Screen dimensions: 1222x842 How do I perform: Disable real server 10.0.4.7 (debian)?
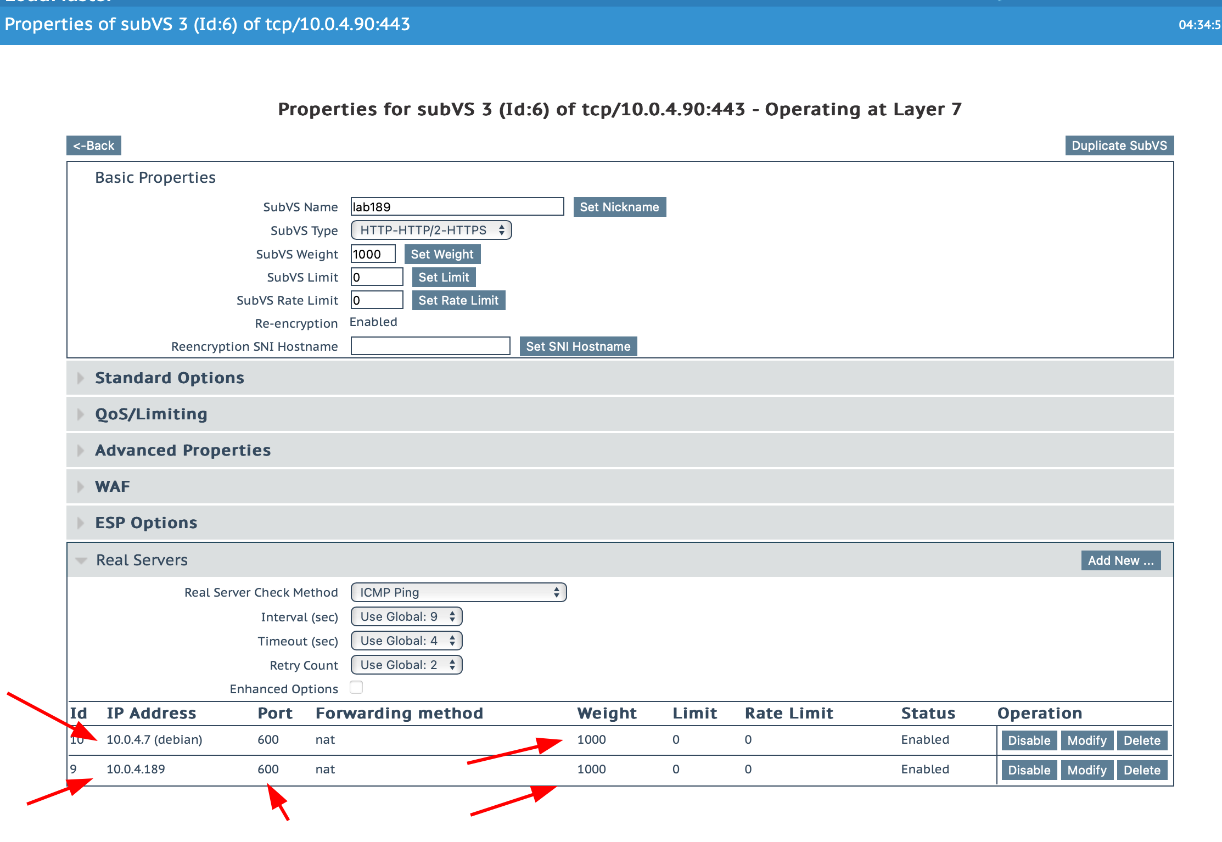click(x=1029, y=740)
